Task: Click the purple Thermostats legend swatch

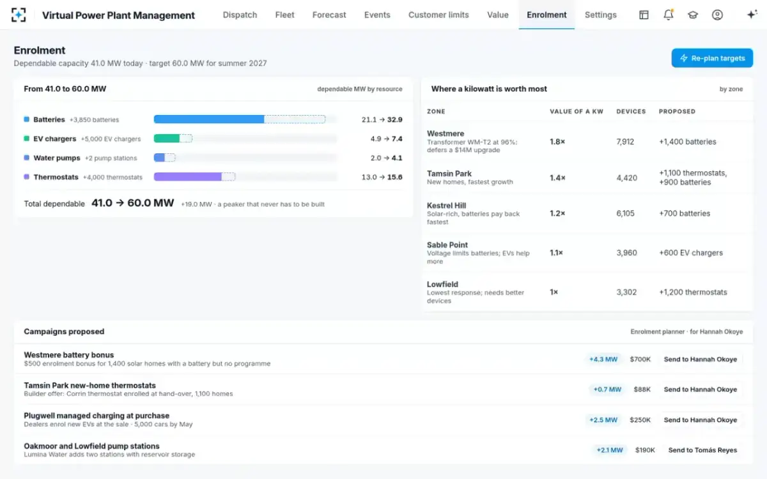Action: 26,177
